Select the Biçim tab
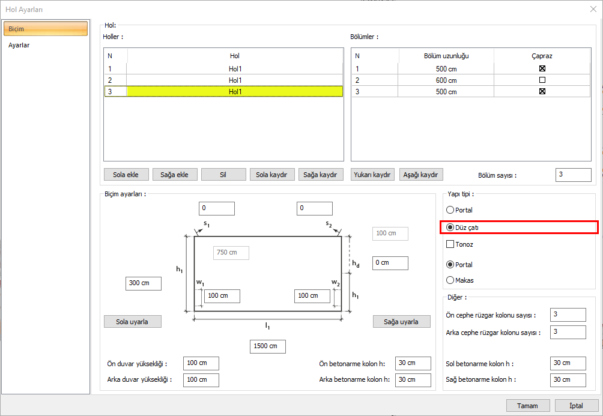This screenshot has width=603, height=416. point(46,29)
